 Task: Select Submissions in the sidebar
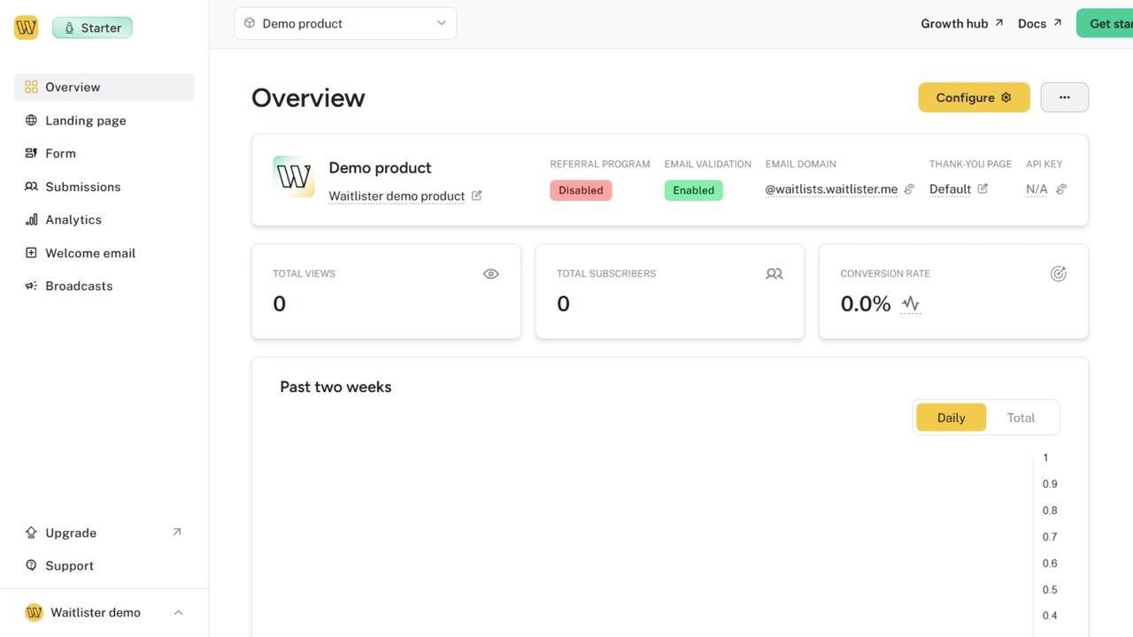pyautogui.click(x=83, y=187)
